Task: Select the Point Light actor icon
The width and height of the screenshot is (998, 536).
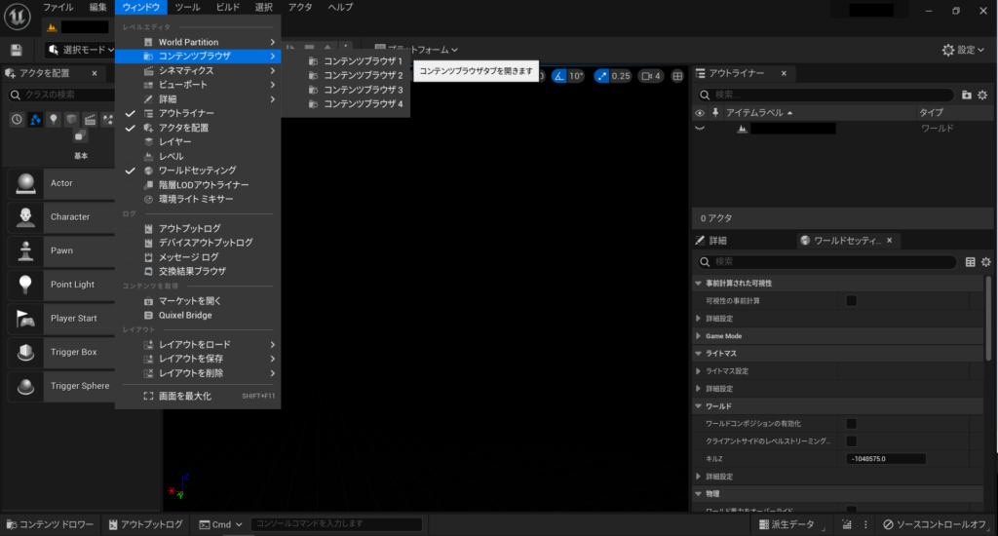Action: [x=24, y=285]
